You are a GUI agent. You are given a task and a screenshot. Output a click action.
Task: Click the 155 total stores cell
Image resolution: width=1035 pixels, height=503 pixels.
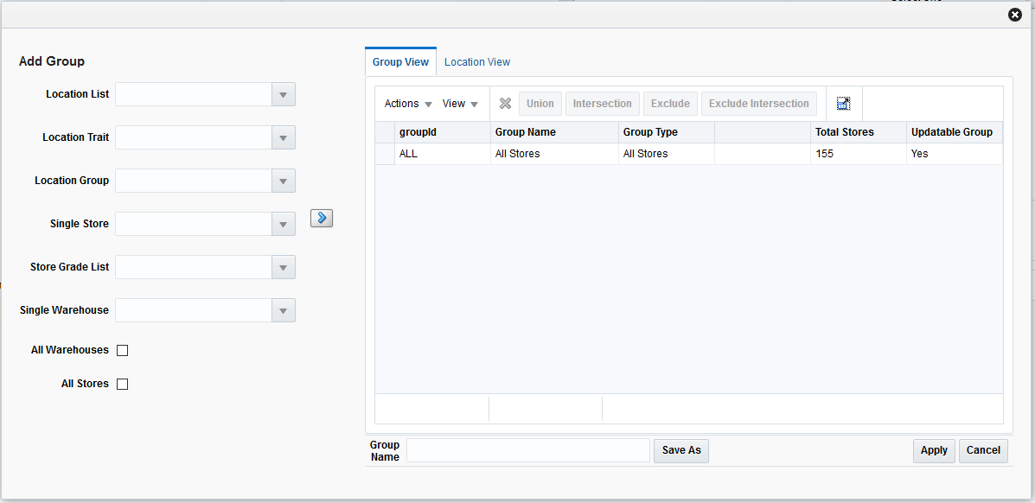point(858,154)
